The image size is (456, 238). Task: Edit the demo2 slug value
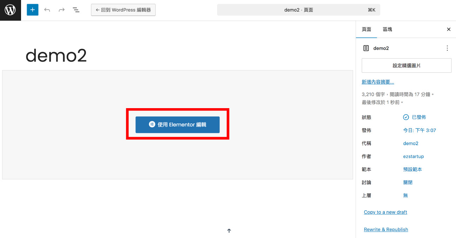click(x=411, y=143)
